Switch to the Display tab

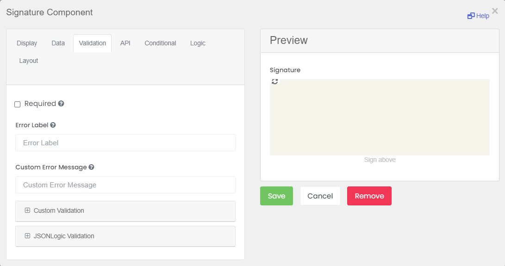(x=27, y=43)
